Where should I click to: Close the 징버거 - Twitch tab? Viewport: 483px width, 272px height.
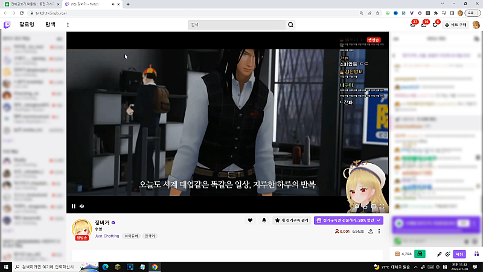click(118, 4)
